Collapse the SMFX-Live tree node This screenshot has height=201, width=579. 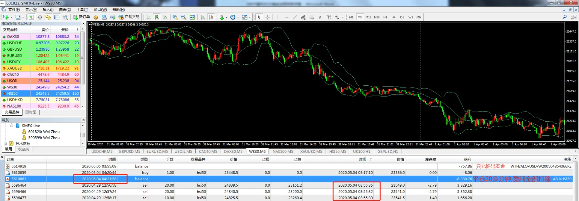point(12,126)
